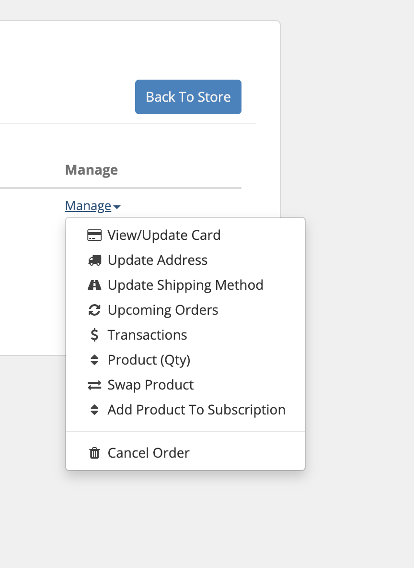Click the truck icon for address

point(94,260)
